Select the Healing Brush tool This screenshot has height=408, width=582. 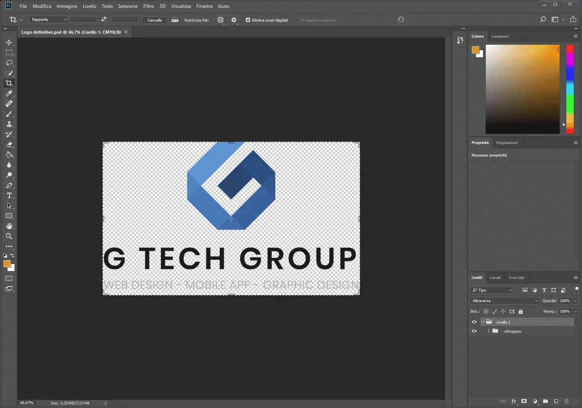(x=9, y=104)
